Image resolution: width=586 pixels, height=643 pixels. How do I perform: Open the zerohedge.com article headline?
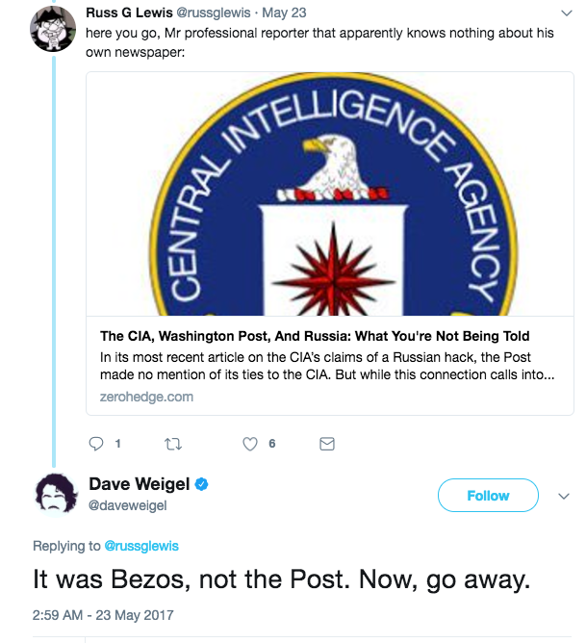pos(315,336)
